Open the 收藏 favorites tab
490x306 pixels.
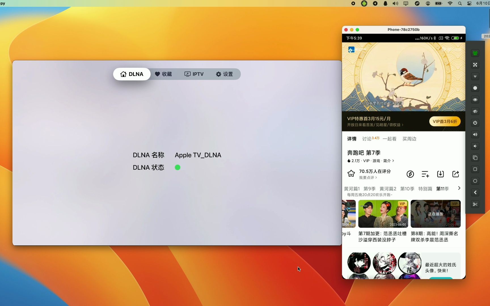pos(163,74)
